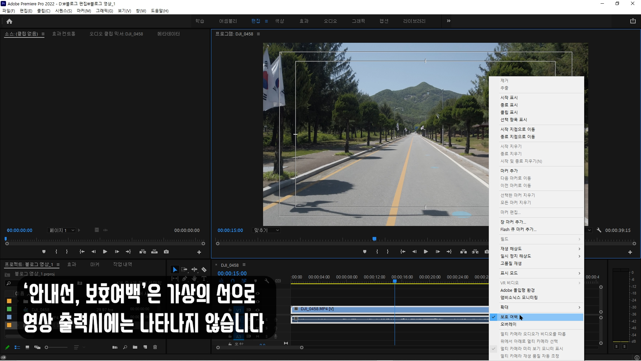Screen dimensions: 641x361
Task: Open the program monitor wrench settings
Action: [x=599, y=230]
